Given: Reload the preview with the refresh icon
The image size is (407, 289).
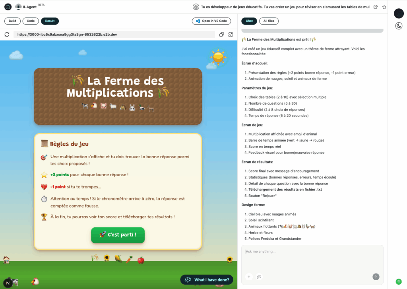Looking at the screenshot, I should [7, 35].
